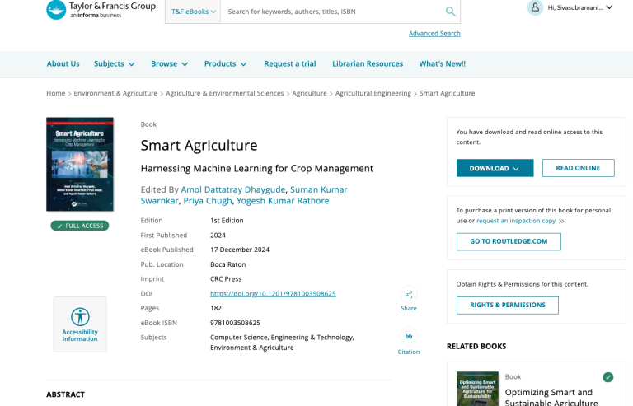Open Optimizing Smart and Sustainable Agriculture title
The image size is (633, 406).
pos(551,397)
